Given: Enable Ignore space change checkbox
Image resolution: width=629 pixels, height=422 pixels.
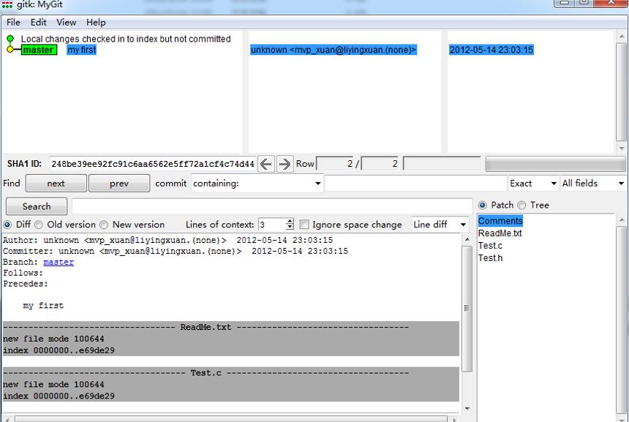Looking at the screenshot, I should coord(304,225).
